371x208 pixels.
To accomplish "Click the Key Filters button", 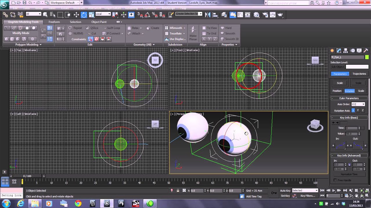I will [x=308, y=196].
